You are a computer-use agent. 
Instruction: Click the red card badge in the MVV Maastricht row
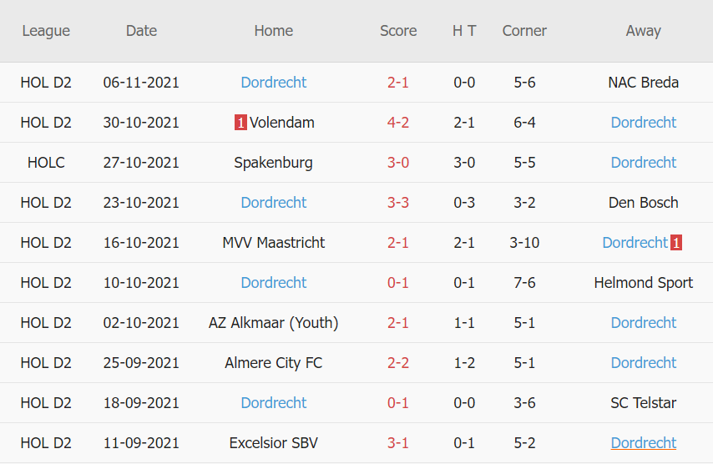tap(676, 243)
